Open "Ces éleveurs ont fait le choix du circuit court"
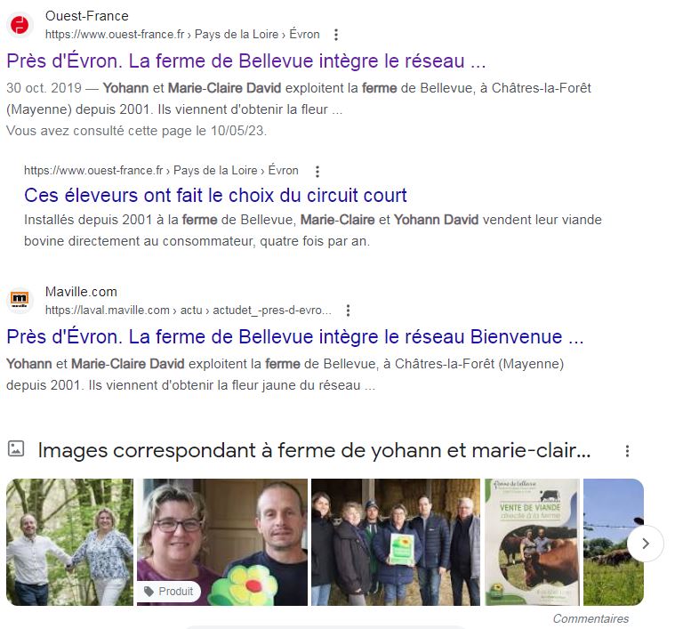 [x=215, y=195]
